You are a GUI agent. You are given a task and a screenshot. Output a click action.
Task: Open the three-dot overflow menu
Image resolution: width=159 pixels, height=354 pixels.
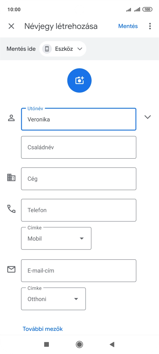point(150,26)
